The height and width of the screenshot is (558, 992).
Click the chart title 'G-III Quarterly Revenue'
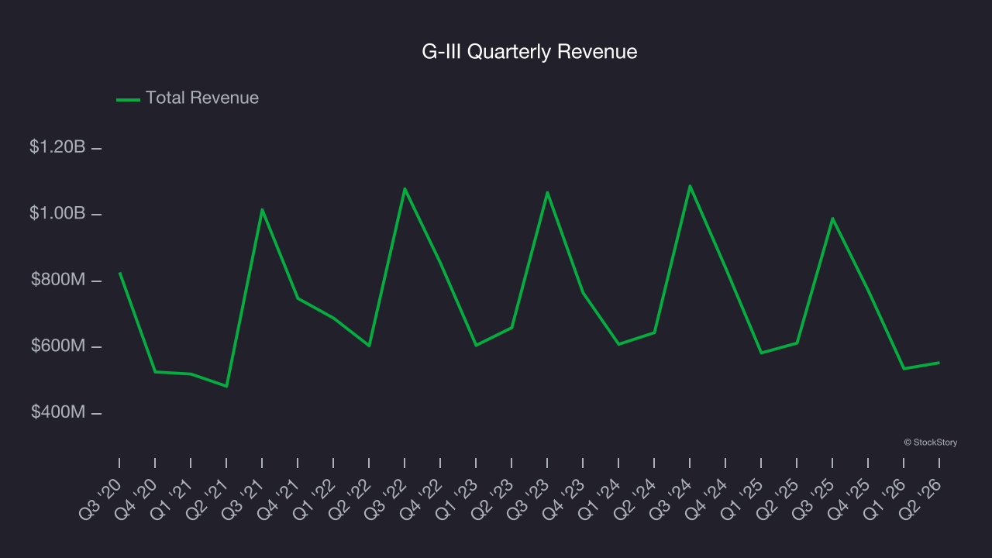pos(529,52)
